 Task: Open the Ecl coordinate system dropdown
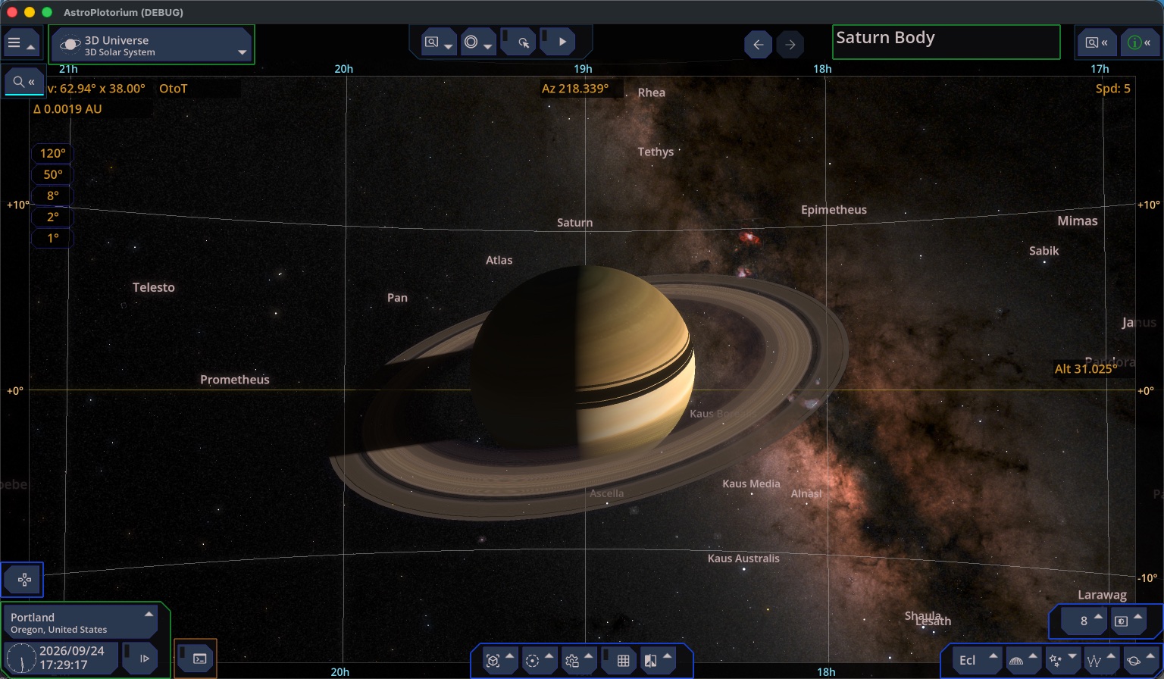click(976, 660)
